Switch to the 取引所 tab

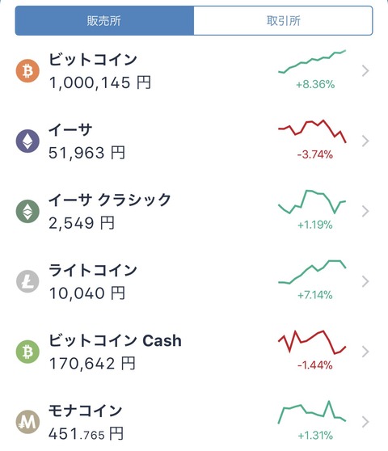[x=283, y=21]
